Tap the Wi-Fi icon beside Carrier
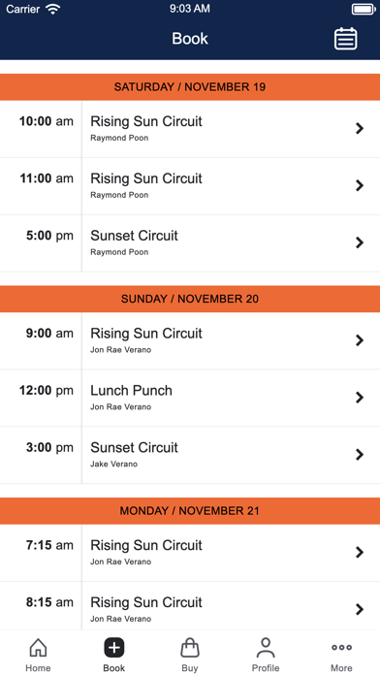Screen dimensions: 380x675 tap(53, 9)
